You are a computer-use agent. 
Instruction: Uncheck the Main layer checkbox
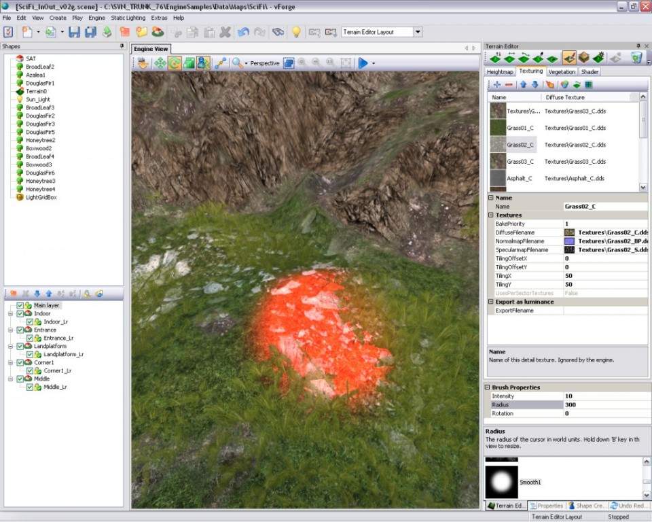click(20, 306)
